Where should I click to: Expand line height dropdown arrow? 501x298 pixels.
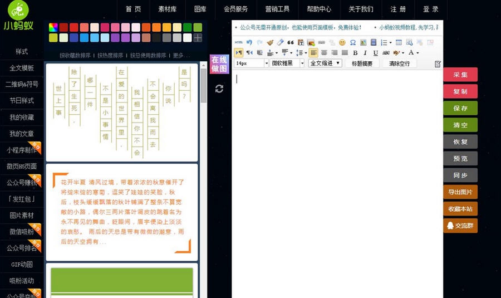(x=306, y=53)
